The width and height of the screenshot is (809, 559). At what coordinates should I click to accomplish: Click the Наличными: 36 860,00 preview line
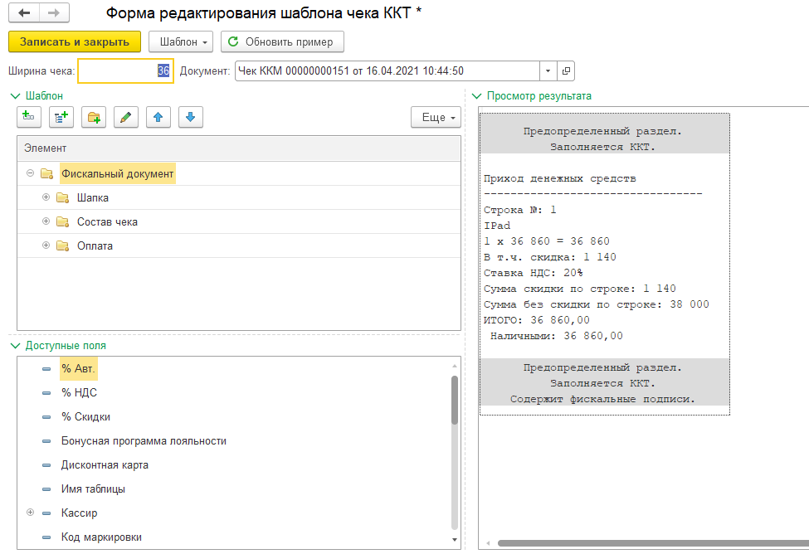(556, 336)
